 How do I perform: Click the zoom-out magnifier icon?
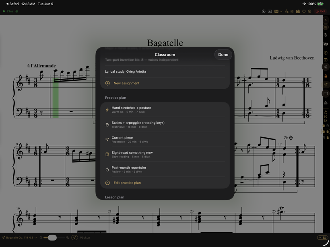tap(41, 237)
